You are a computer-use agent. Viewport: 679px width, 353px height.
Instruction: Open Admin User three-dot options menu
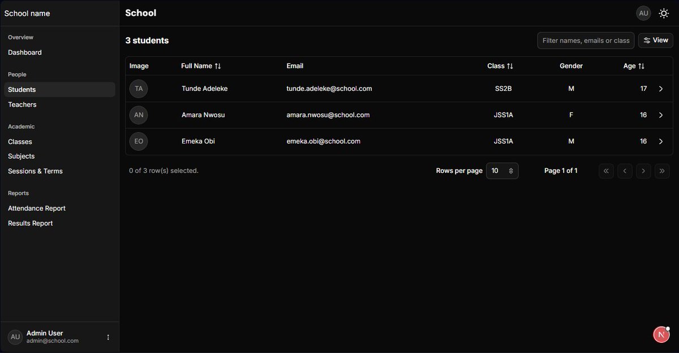tap(108, 337)
